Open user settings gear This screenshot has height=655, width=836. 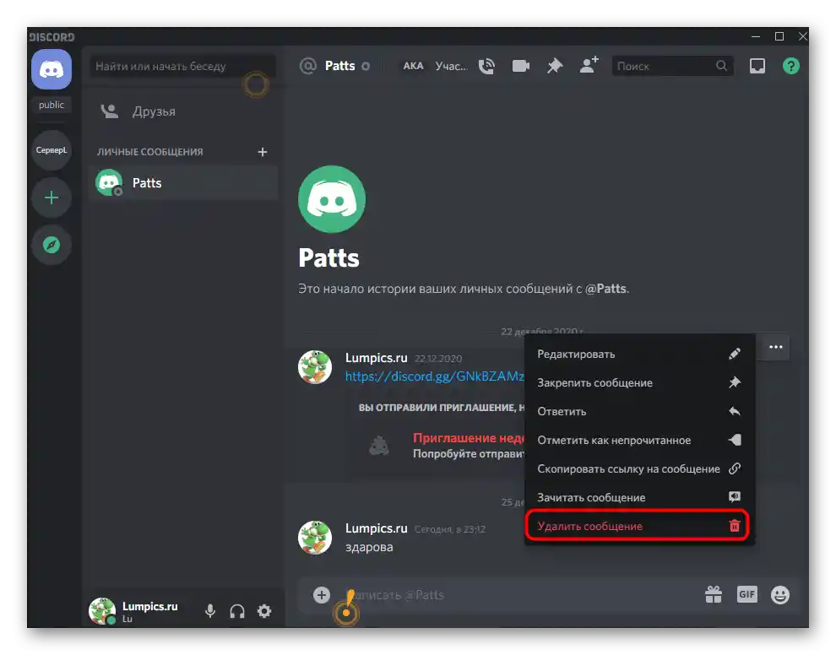[x=264, y=611]
